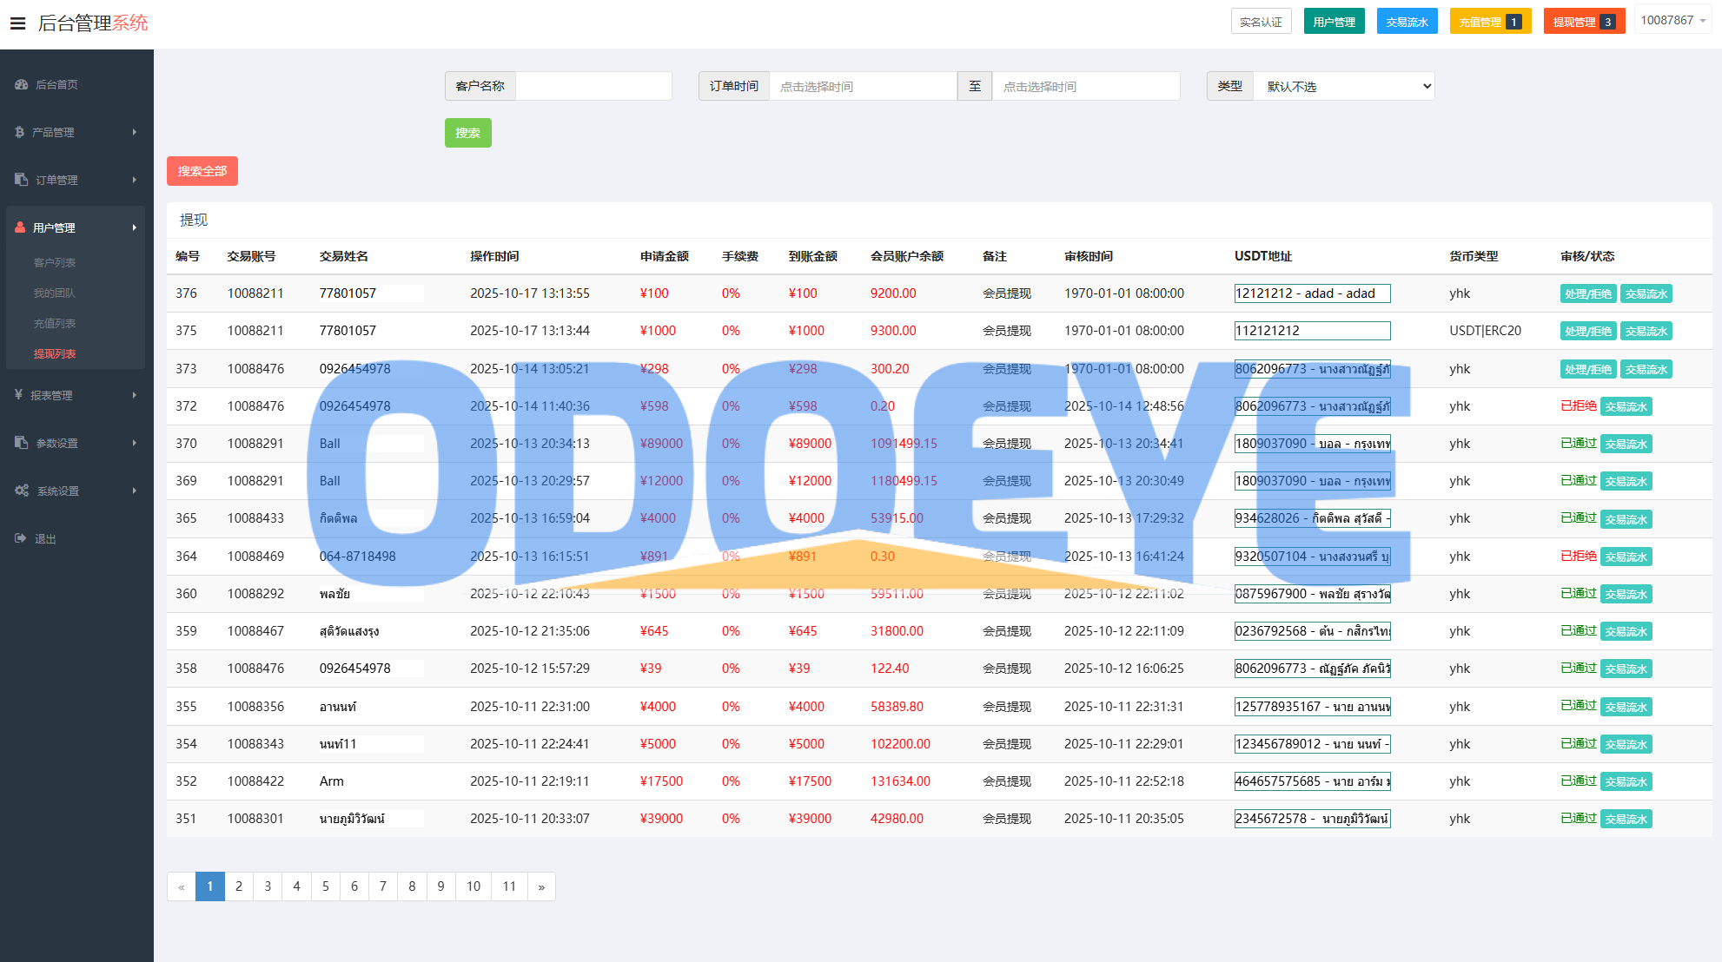Click the dashboard icon for 后台首页
The image size is (1722, 962).
[22, 84]
